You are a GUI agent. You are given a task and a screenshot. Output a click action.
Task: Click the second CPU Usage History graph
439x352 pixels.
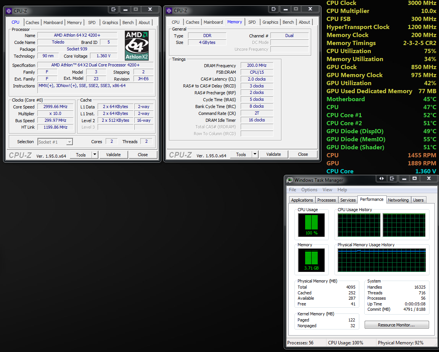(404, 225)
